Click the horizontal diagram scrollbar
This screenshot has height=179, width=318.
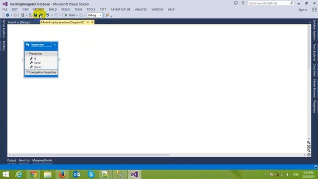point(90,155)
